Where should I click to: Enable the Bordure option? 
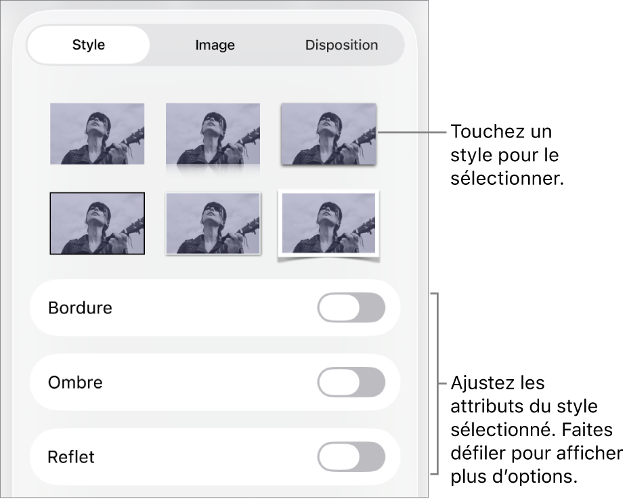351,308
